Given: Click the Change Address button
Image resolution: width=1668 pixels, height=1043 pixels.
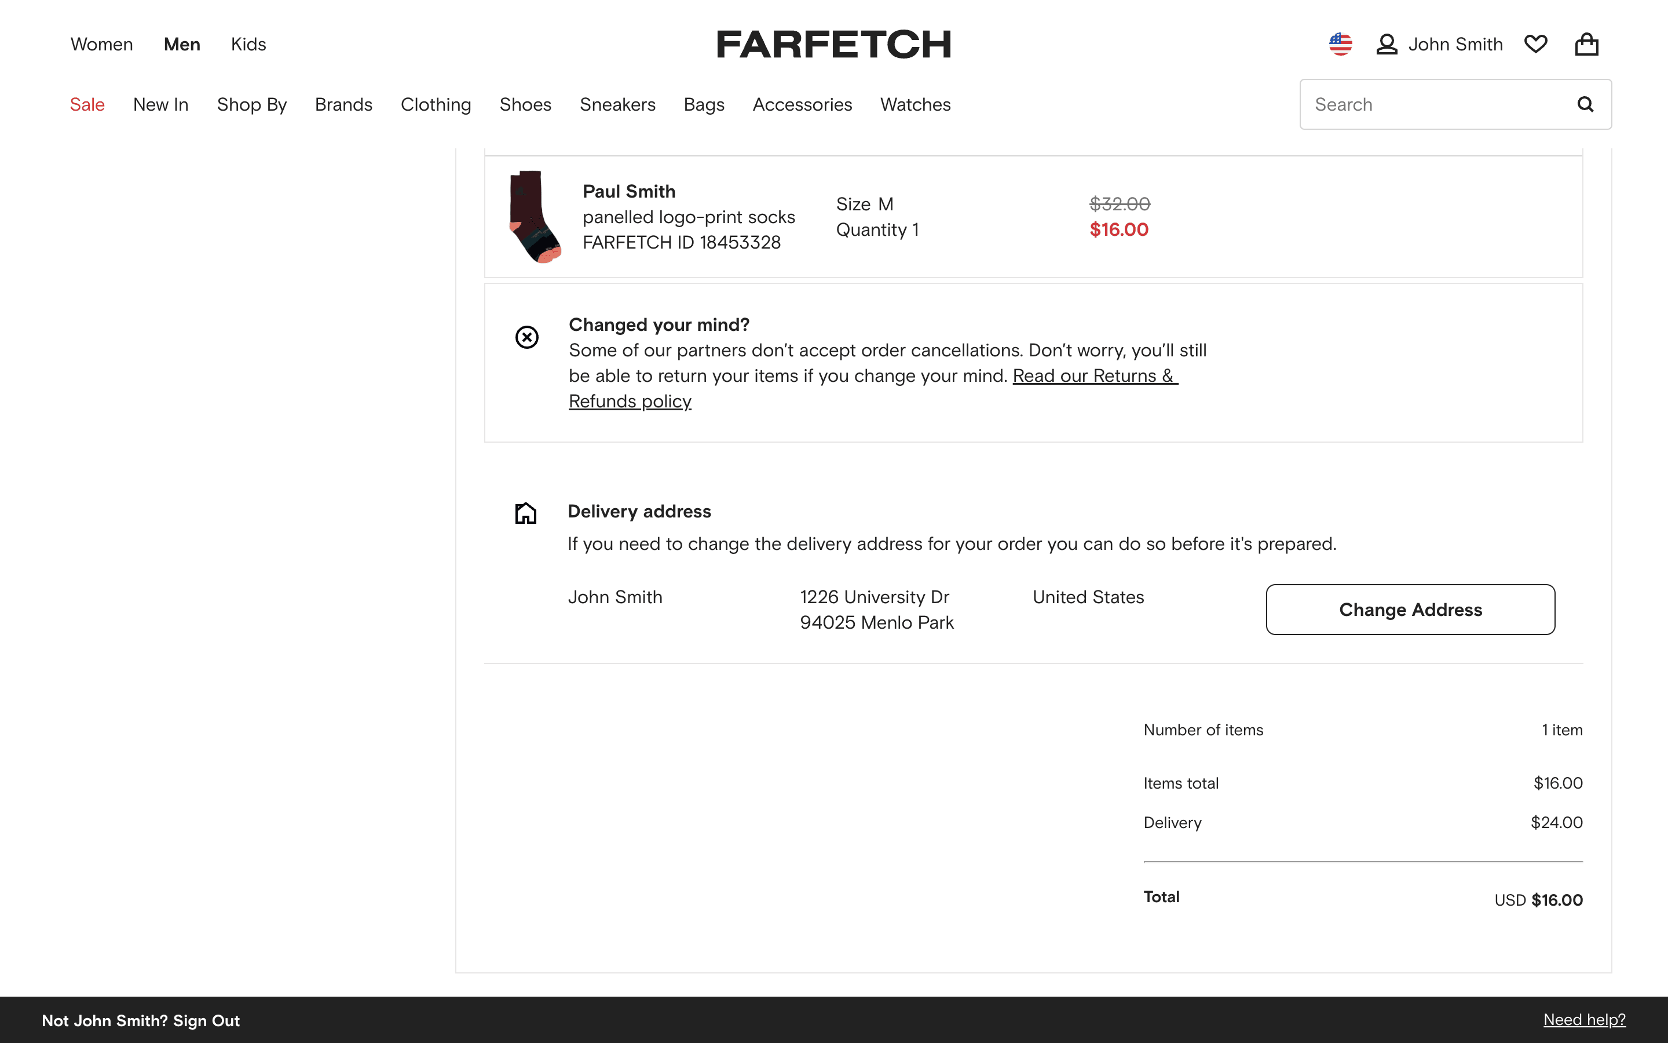Looking at the screenshot, I should point(1410,609).
